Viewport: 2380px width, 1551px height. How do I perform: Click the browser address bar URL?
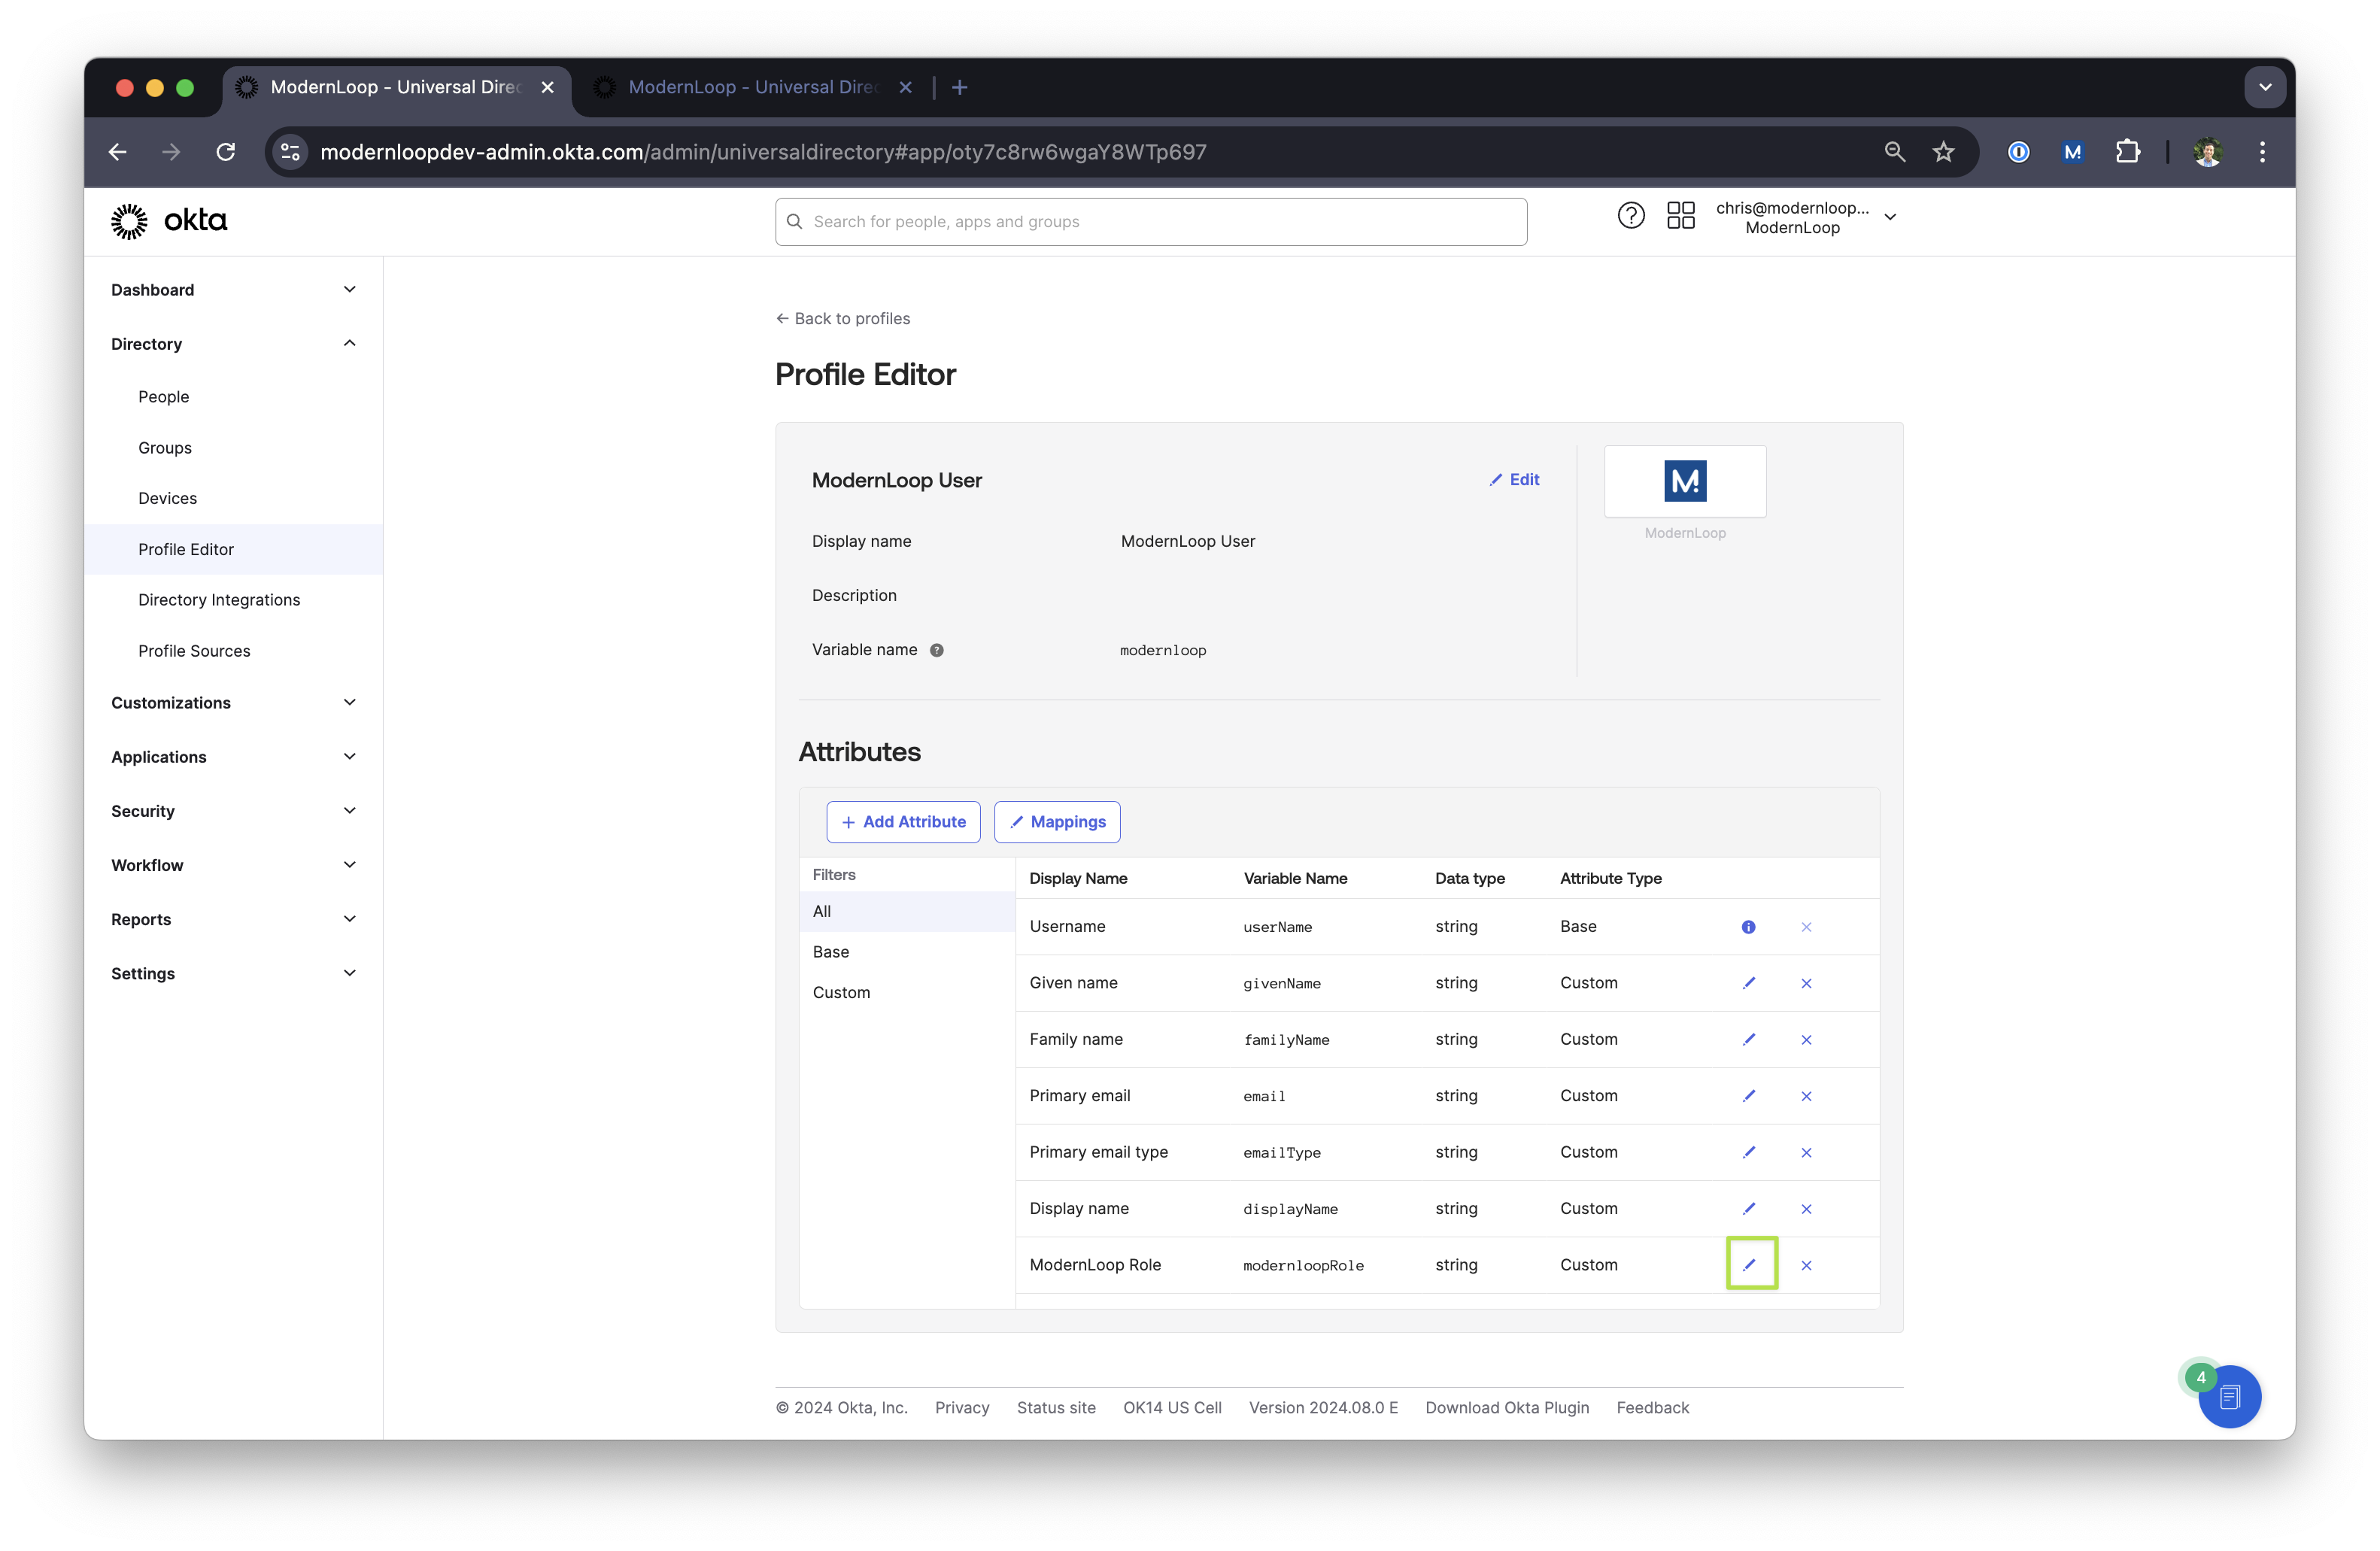[763, 152]
